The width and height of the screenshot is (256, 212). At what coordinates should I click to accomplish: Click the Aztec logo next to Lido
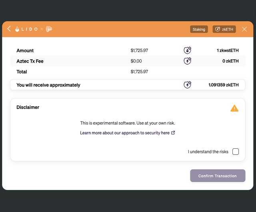pos(49,29)
